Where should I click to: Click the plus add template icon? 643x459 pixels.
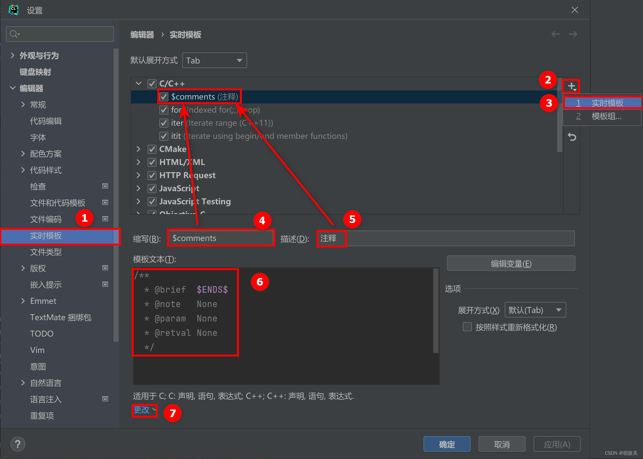pyautogui.click(x=571, y=86)
